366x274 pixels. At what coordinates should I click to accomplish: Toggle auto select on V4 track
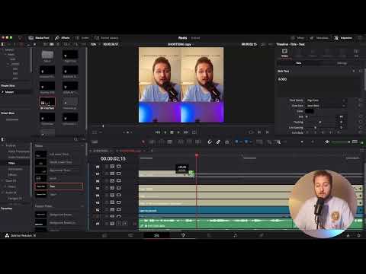pos(112,195)
